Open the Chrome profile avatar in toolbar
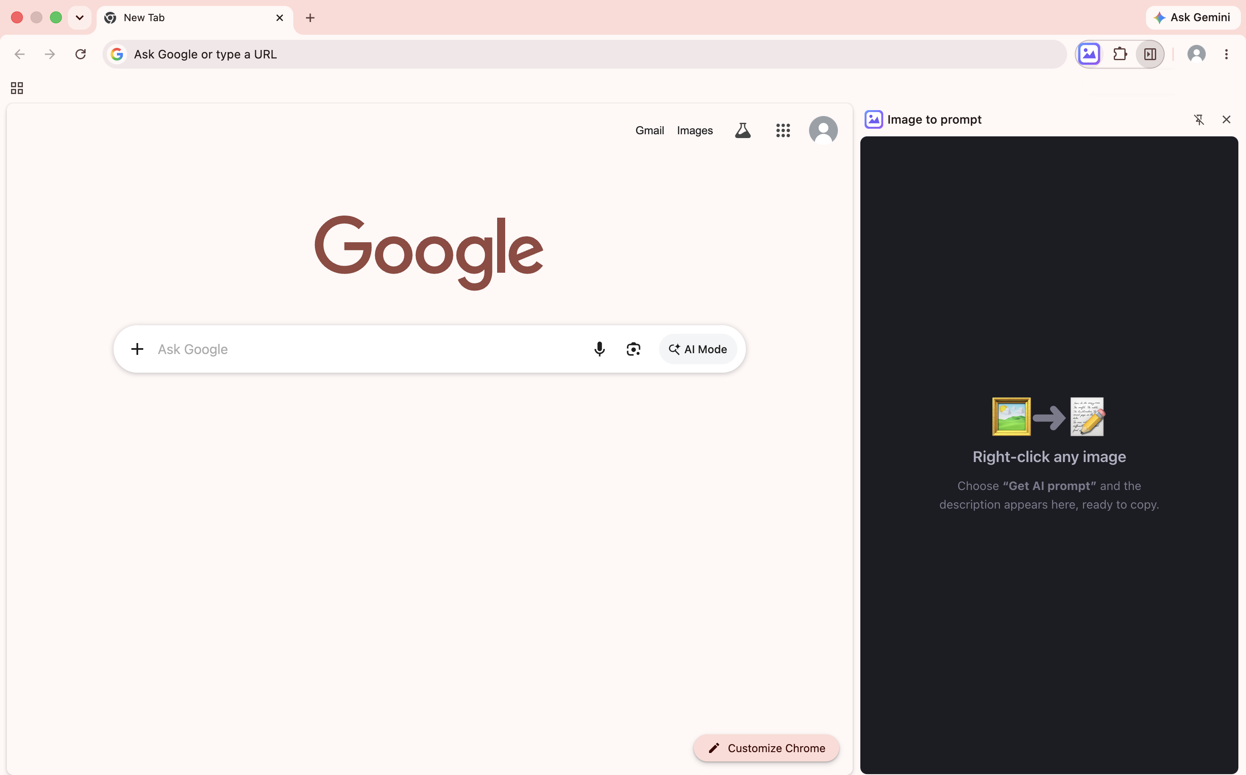 pos(1196,54)
